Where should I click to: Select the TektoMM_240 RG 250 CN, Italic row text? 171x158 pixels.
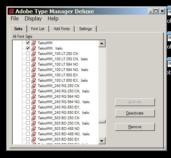click(63, 91)
